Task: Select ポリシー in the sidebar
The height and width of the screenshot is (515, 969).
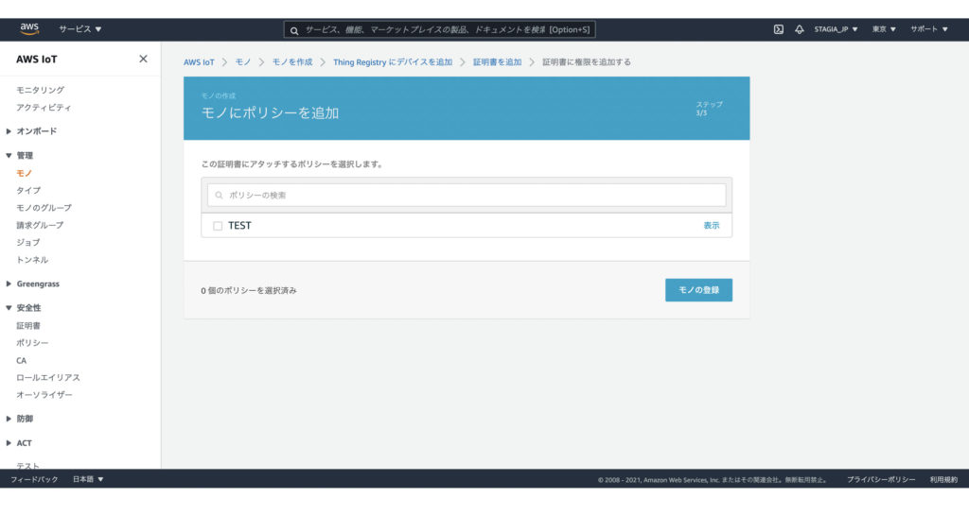Action: [32, 343]
